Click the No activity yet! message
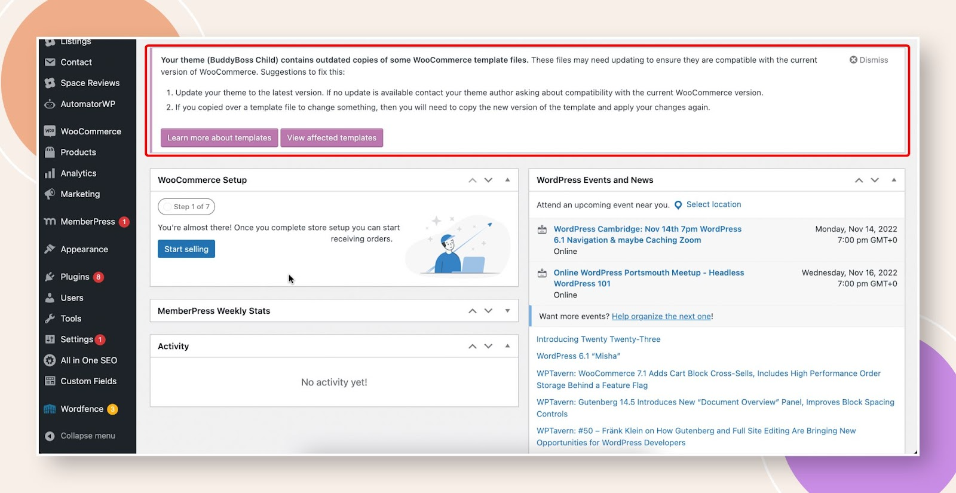This screenshot has width=956, height=493. (334, 382)
